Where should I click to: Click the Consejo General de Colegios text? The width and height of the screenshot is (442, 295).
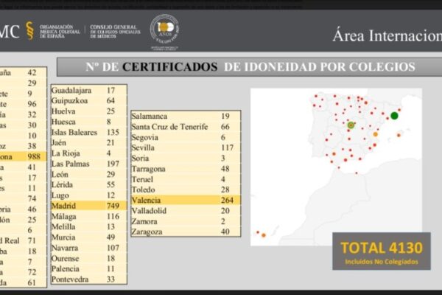point(115,31)
